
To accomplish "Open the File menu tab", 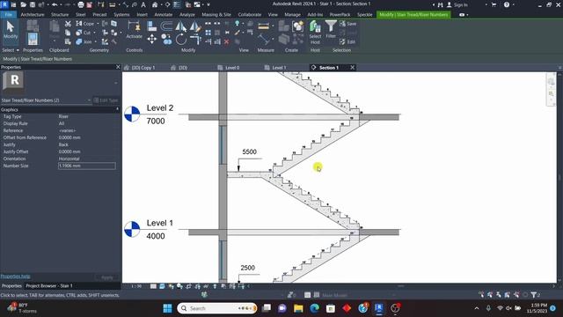I will (8, 14).
